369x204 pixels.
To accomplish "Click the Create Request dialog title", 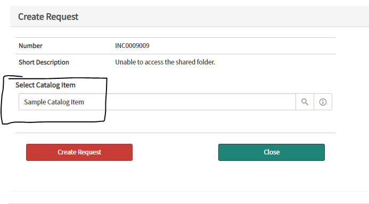I will pos(48,17).
